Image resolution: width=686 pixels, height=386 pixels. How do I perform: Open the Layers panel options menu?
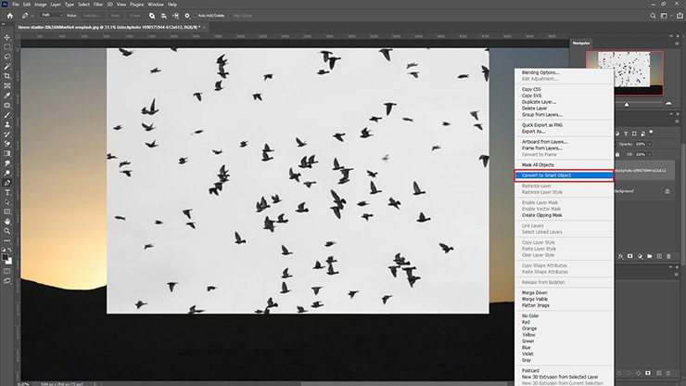click(677, 122)
